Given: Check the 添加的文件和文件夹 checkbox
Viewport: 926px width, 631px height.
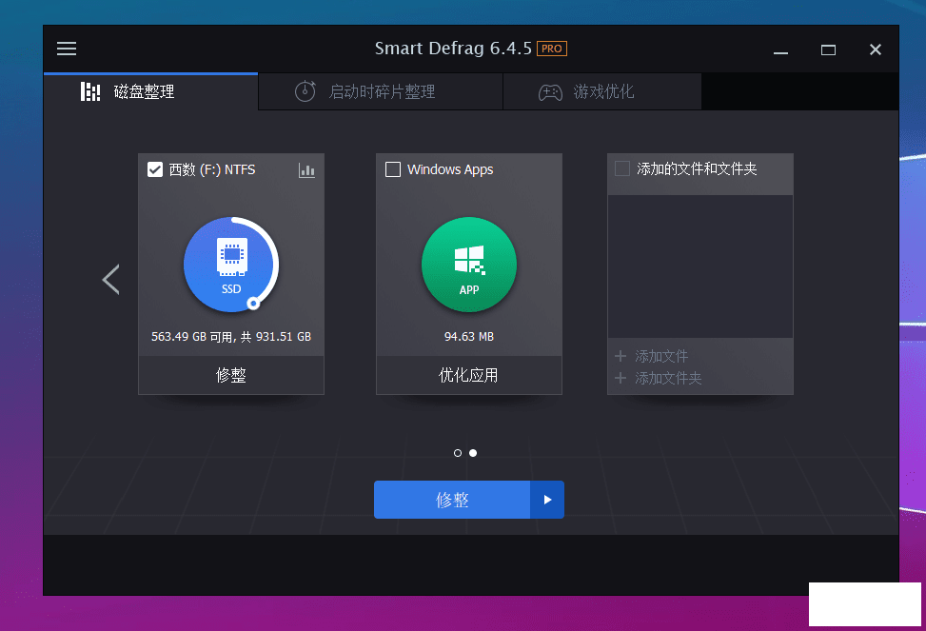Looking at the screenshot, I should click(622, 169).
